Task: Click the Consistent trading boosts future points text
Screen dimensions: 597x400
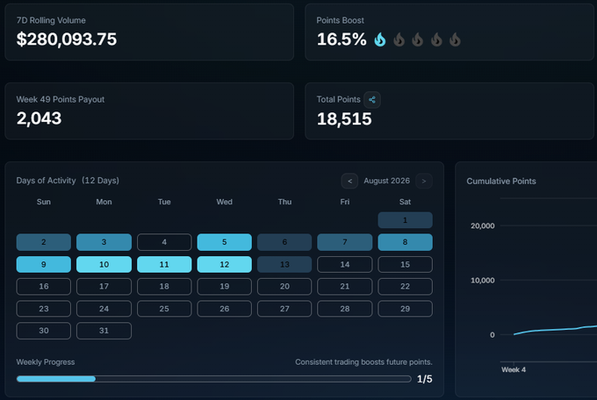Action: point(363,362)
